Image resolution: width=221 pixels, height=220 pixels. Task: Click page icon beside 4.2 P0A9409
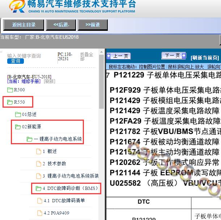tap(39, 213)
